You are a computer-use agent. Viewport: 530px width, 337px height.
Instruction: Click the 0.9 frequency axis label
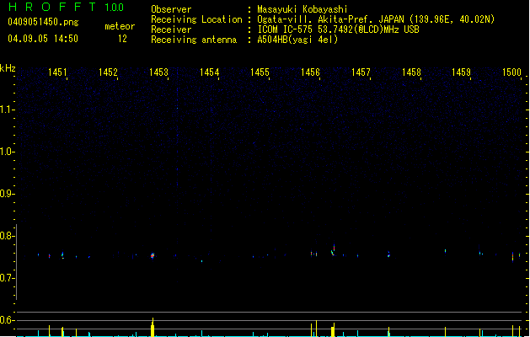point(7,194)
